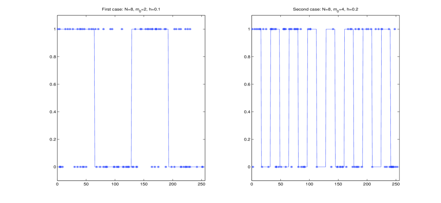Click the left plot's x-axis label 50
Viewport: 441px width, 203px height.
[x=86, y=185]
